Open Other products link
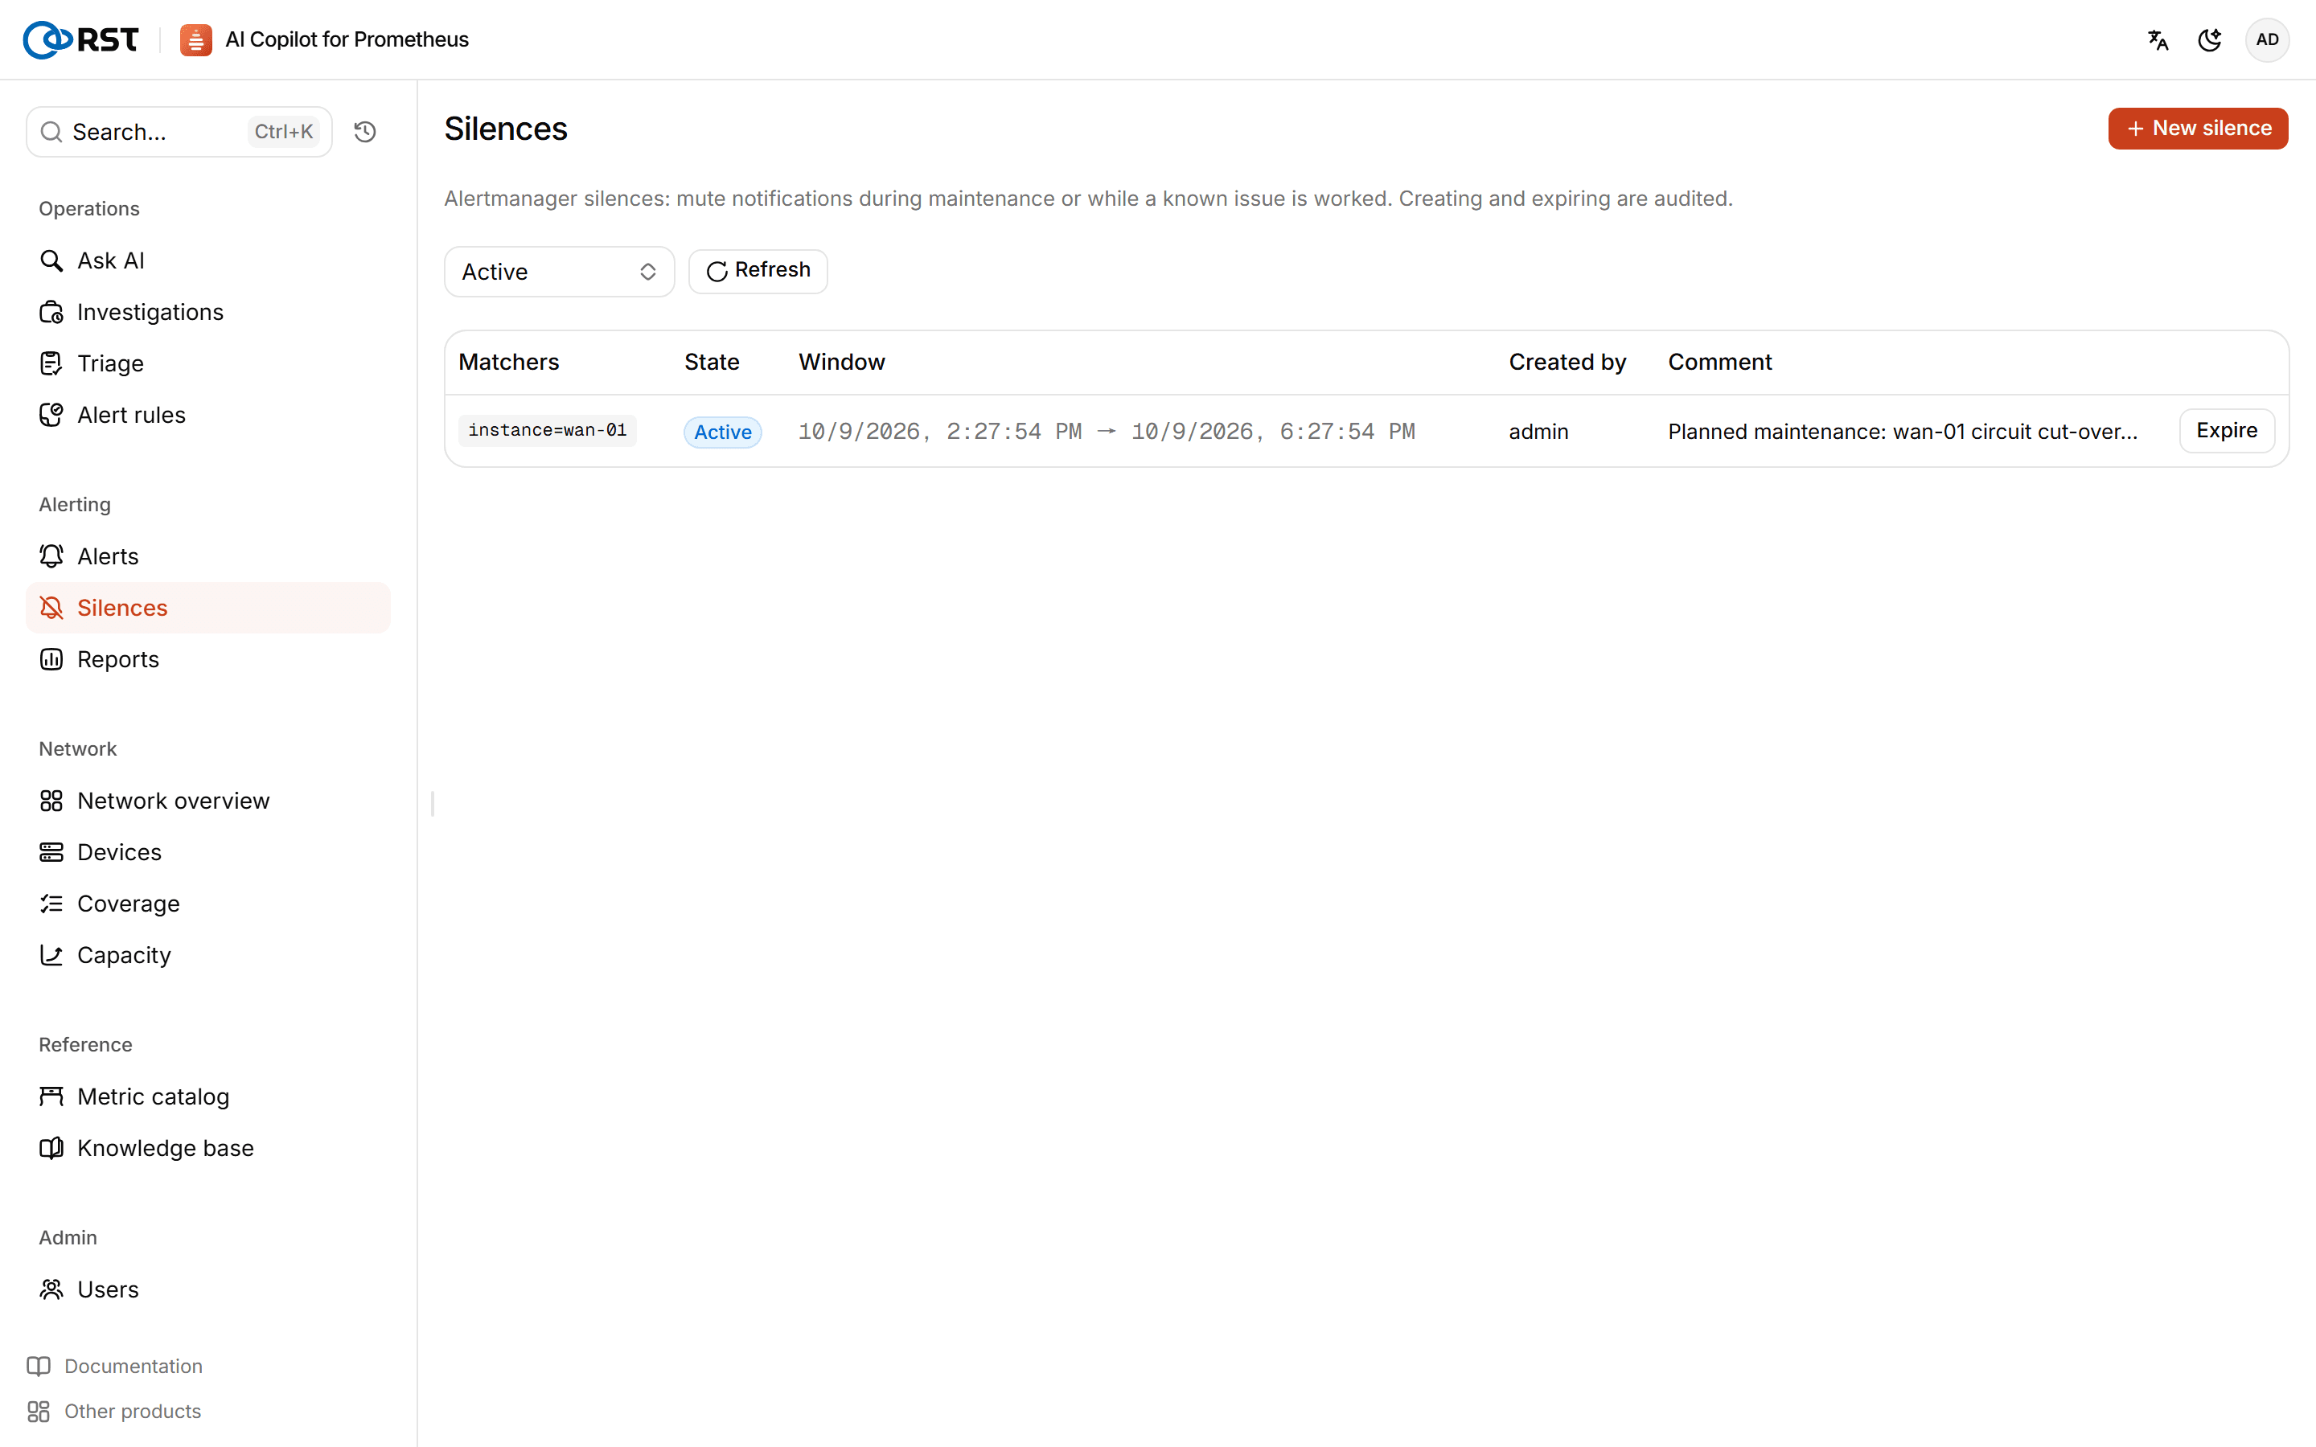 [114, 1412]
